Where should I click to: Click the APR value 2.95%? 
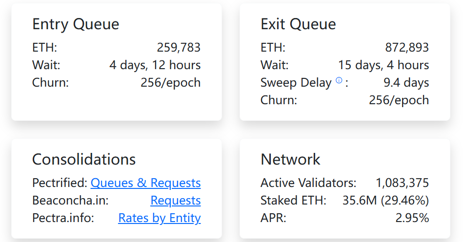[x=412, y=218]
